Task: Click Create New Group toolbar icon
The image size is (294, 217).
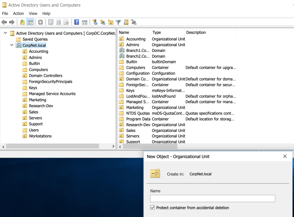Action: click(x=103, y=22)
